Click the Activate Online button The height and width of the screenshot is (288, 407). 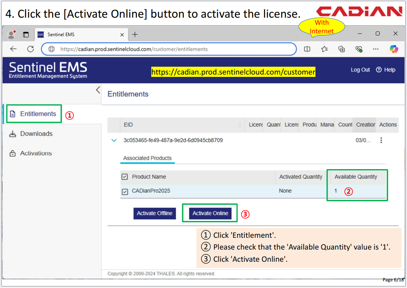[x=210, y=213]
